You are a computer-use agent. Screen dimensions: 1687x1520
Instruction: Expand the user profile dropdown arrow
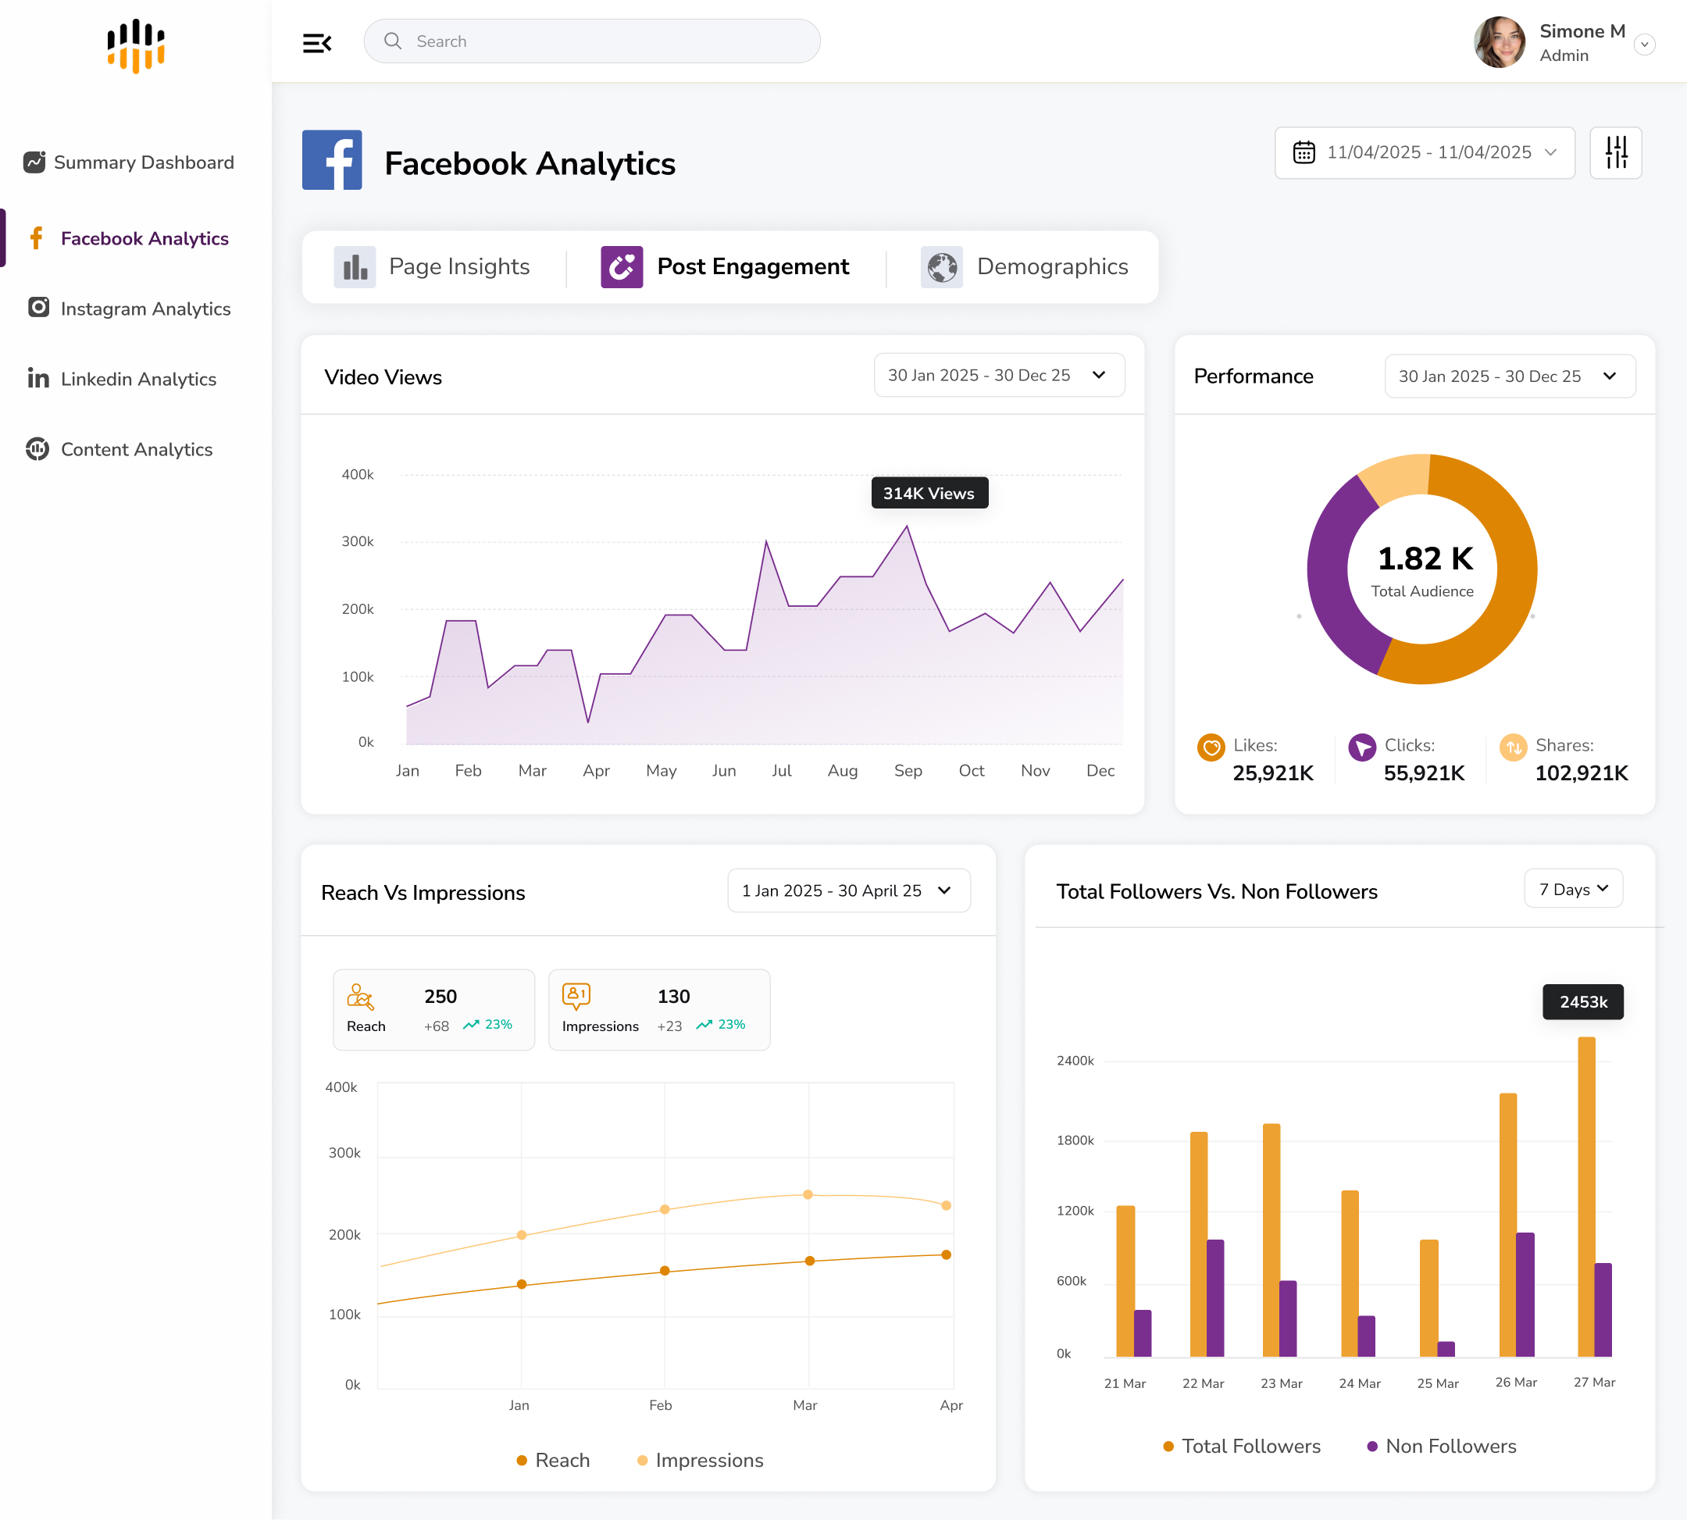[1644, 45]
